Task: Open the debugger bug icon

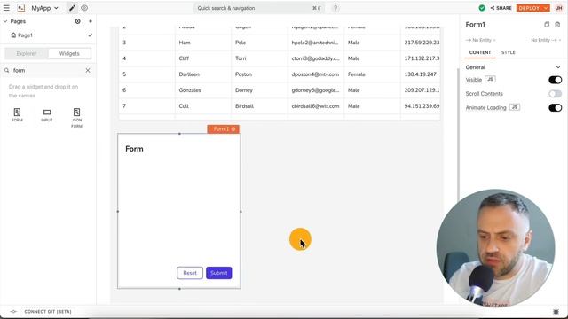Action: (556, 311)
